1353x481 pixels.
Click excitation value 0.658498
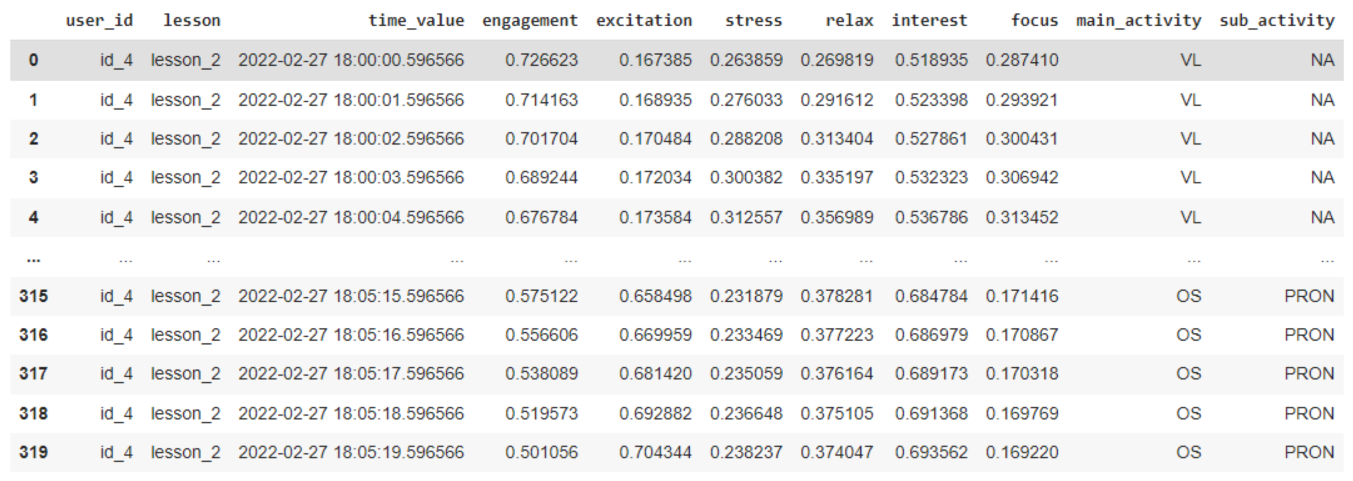pyautogui.click(x=655, y=296)
